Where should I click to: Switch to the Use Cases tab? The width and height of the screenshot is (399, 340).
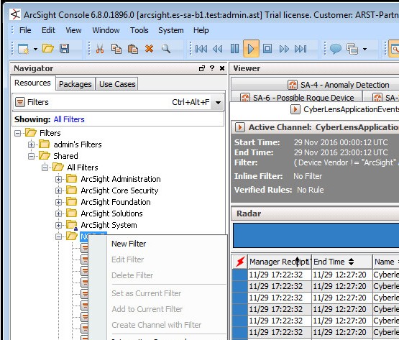pyautogui.click(x=117, y=84)
